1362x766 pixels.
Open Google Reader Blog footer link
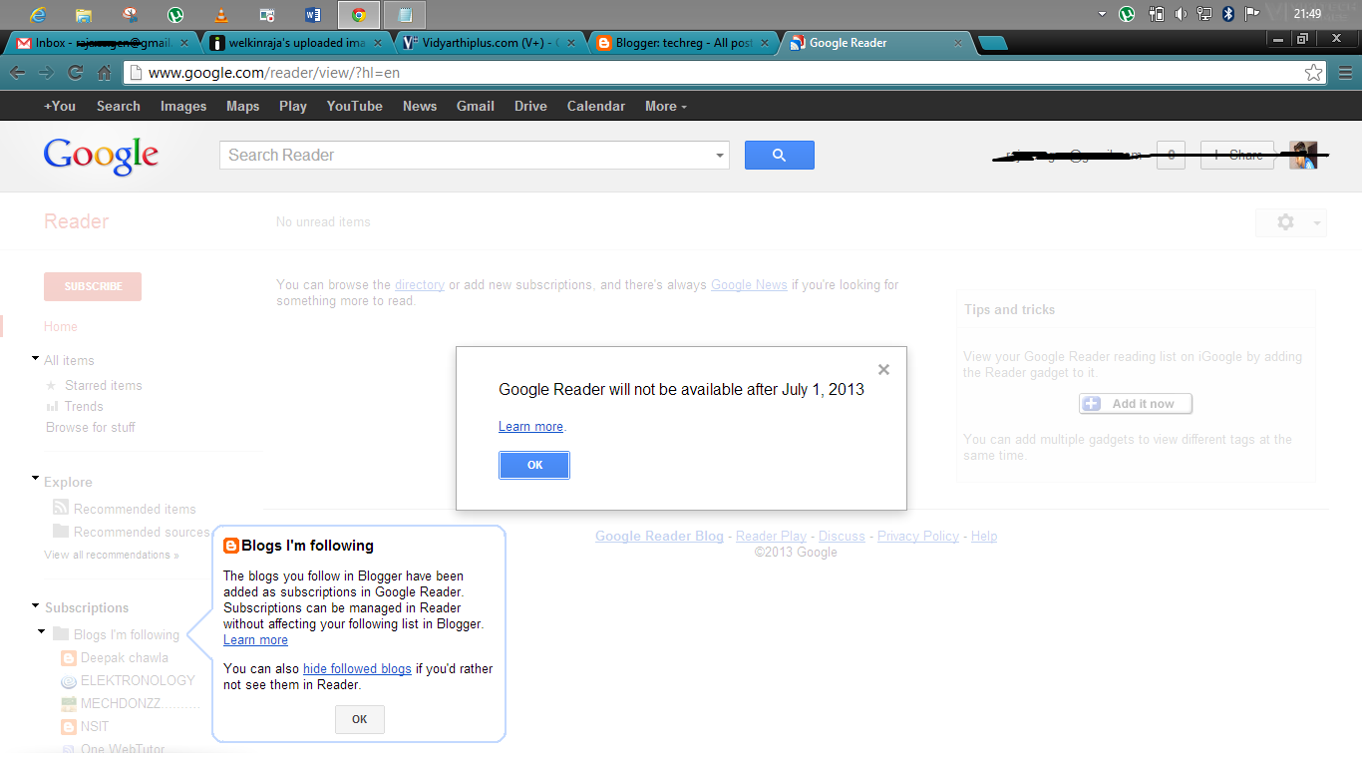pyautogui.click(x=659, y=536)
